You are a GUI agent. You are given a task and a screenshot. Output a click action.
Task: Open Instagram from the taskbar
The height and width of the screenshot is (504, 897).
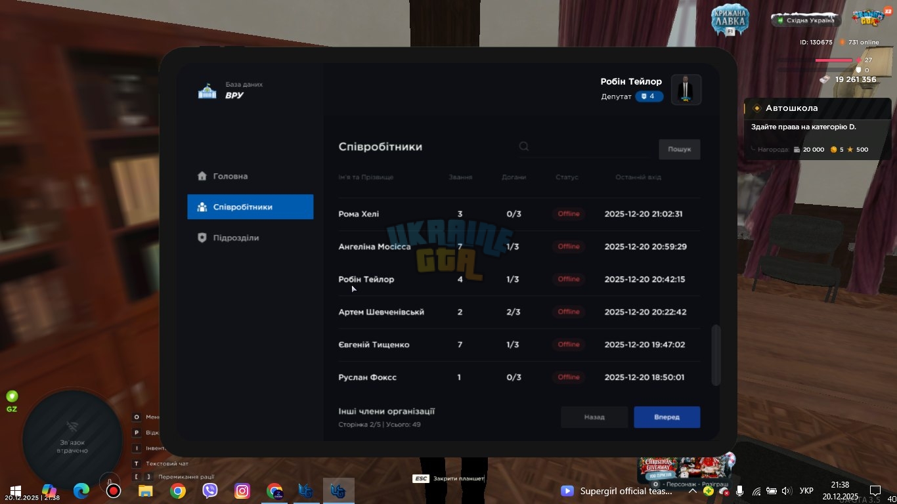pos(242,491)
